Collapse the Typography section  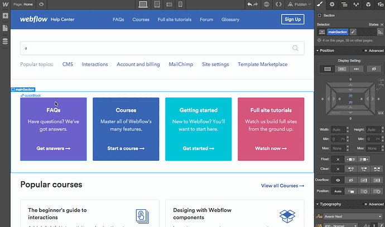click(329, 204)
